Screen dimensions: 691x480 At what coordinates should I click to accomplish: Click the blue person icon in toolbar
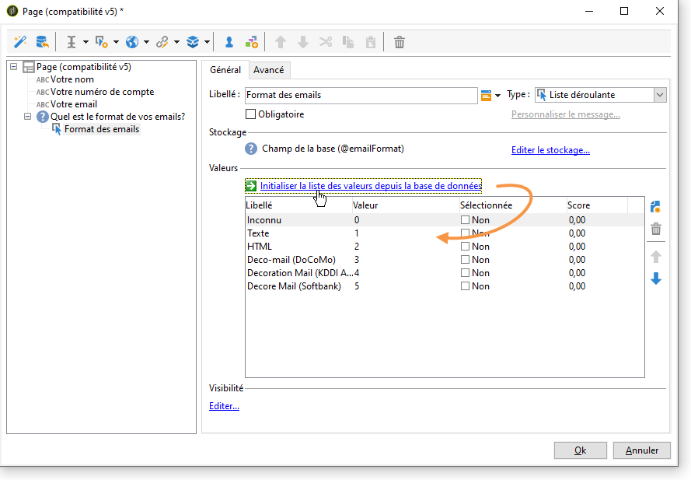229,42
